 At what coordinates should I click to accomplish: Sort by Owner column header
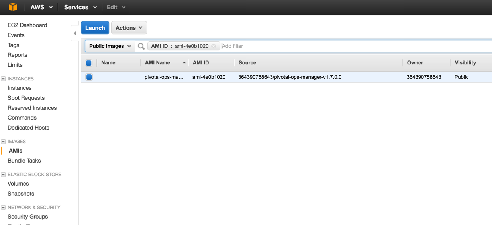pos(415,63)
